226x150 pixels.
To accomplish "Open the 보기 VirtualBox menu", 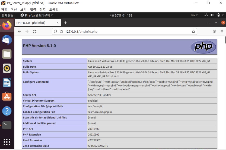I will (x=23, y=10).
